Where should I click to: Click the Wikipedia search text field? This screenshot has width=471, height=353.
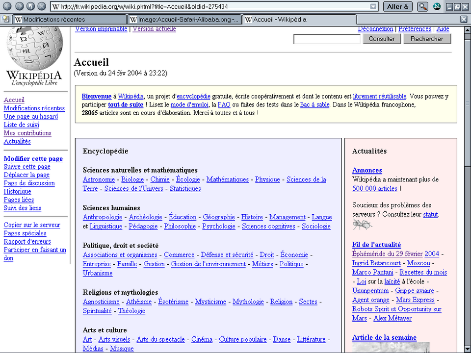327,39
